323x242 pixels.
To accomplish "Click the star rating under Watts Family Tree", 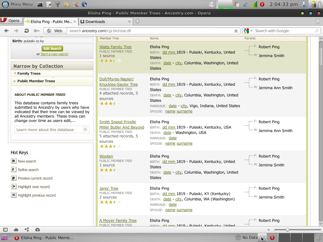I will coord(110,61).
